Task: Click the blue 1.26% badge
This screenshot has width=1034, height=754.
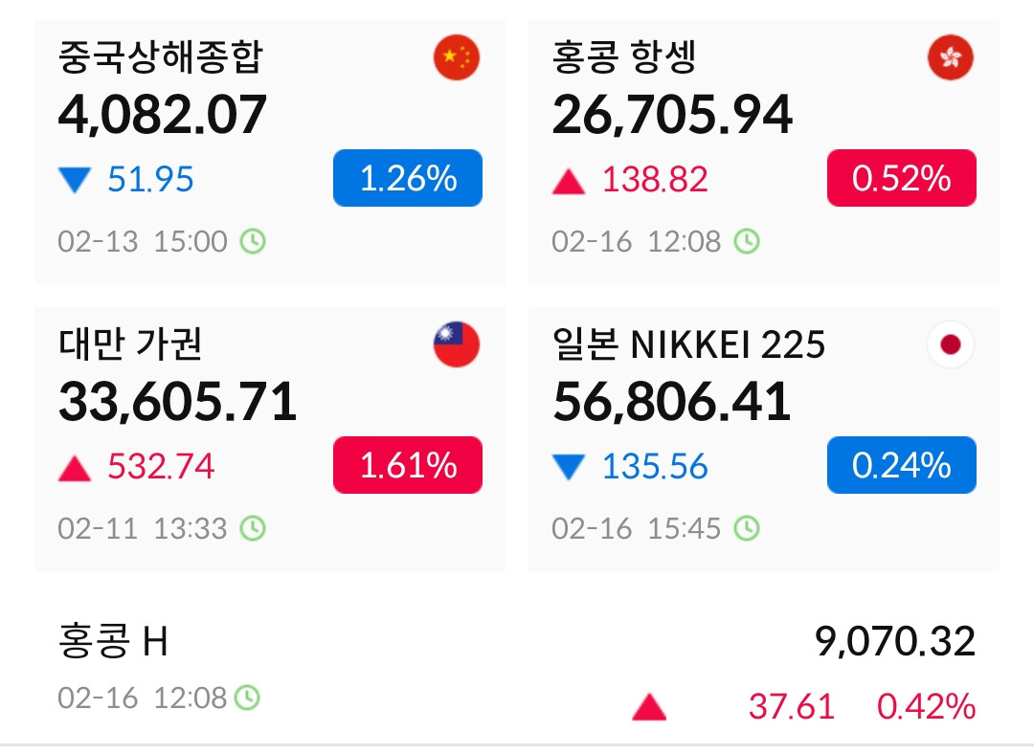Action: coord(408,178)
